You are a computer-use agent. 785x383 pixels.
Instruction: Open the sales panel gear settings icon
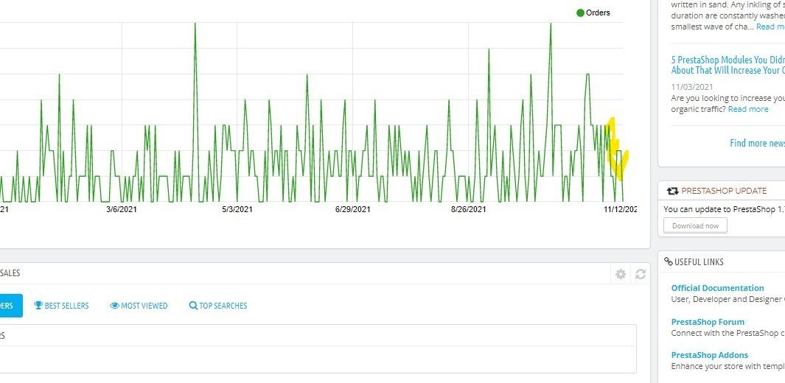click(621, 274)
